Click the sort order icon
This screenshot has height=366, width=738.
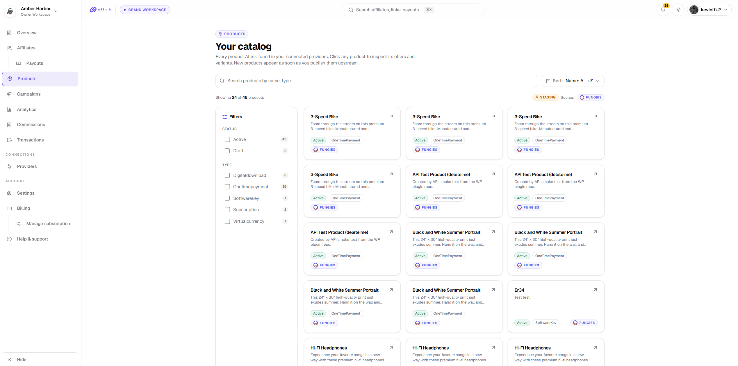[x=547, y=81]
